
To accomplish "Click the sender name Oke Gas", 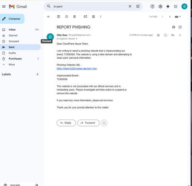I will point(62,35).
